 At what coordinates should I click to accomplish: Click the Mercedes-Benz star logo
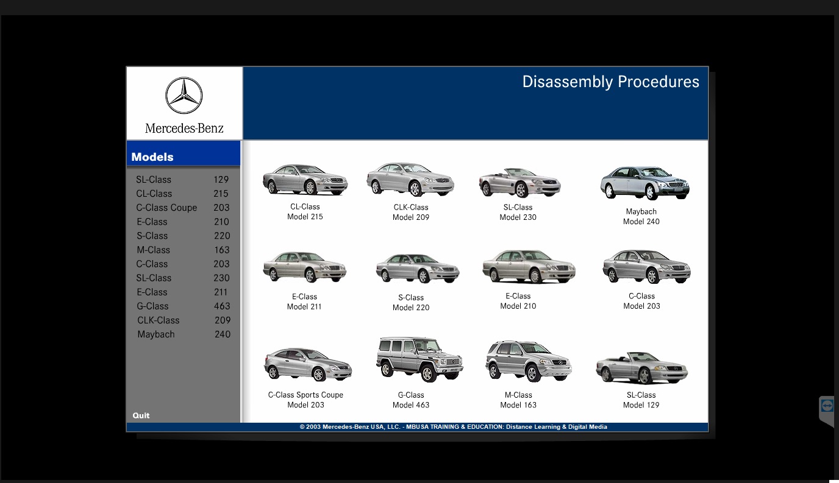[184, 96]
